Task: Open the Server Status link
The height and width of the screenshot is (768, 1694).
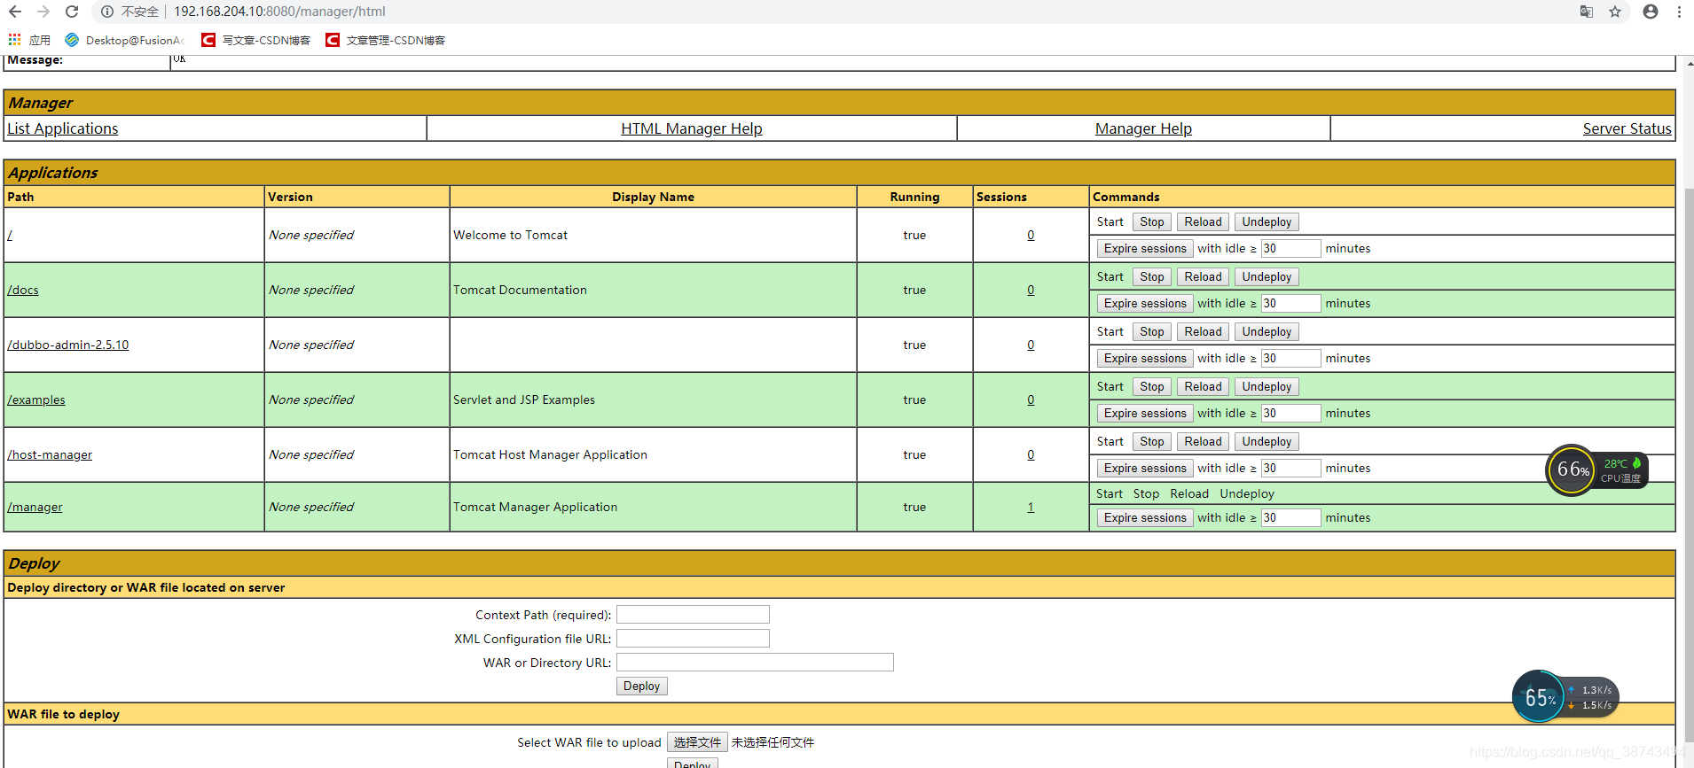Action: tap(1627, 128)
